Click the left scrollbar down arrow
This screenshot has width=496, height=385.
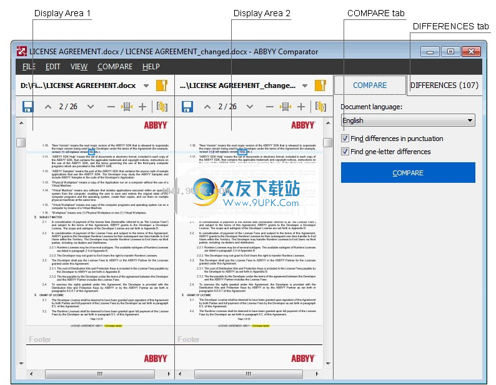pos(21,364)
